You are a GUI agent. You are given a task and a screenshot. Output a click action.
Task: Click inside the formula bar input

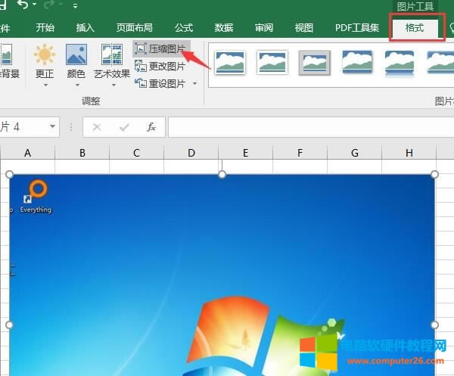303,127
